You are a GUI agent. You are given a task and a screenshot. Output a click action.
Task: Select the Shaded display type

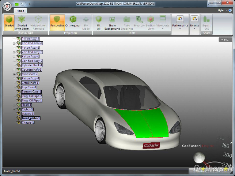[x=9, y=23]
